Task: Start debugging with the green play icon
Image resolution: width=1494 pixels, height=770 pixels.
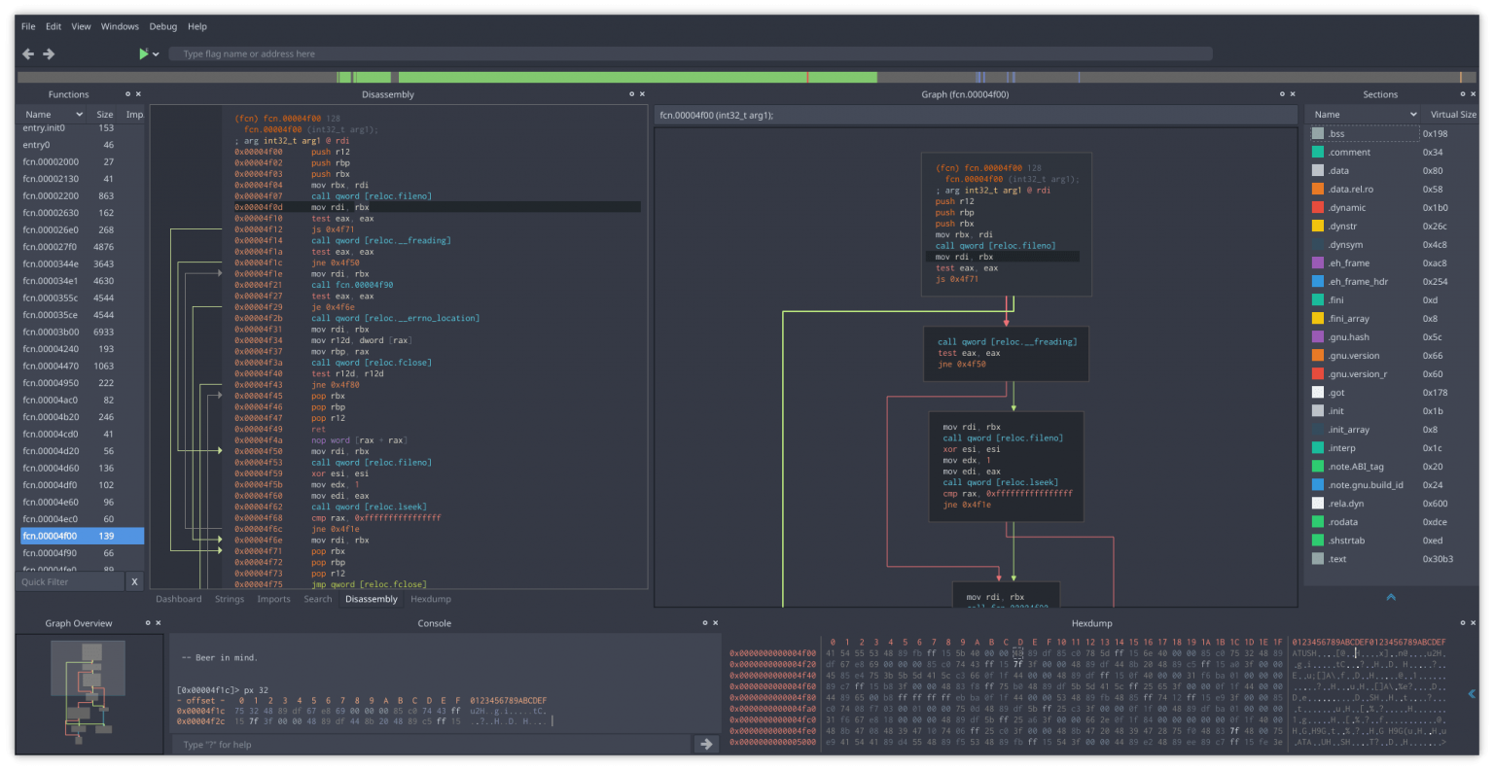Action: (x=144, y=54)
